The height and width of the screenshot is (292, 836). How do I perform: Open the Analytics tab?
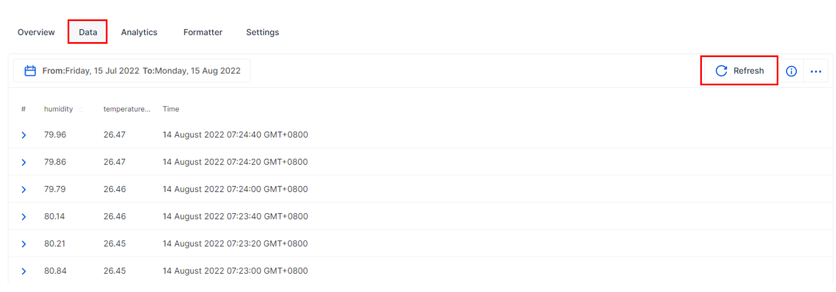[x=139, y=32]
